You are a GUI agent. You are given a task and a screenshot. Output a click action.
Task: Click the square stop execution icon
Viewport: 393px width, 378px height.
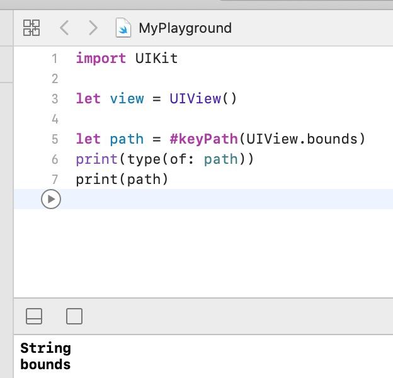(x=74, y=316)
